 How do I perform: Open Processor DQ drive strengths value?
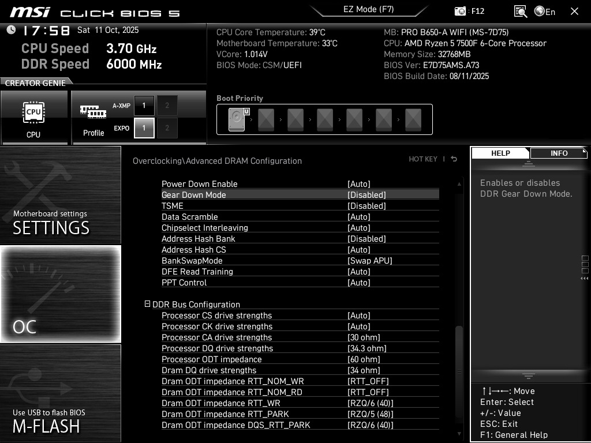pos(366,348)
